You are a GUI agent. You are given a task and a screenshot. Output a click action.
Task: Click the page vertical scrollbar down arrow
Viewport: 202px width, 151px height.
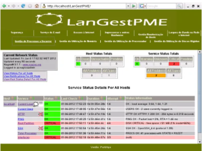tap(200, 142)
